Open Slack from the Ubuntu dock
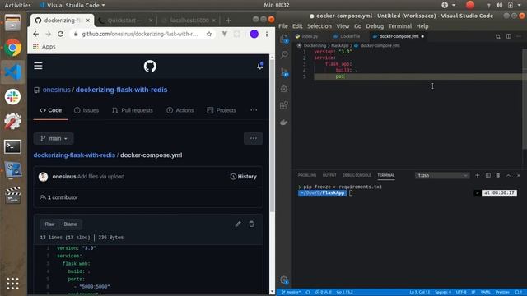 tap(13, 97)
